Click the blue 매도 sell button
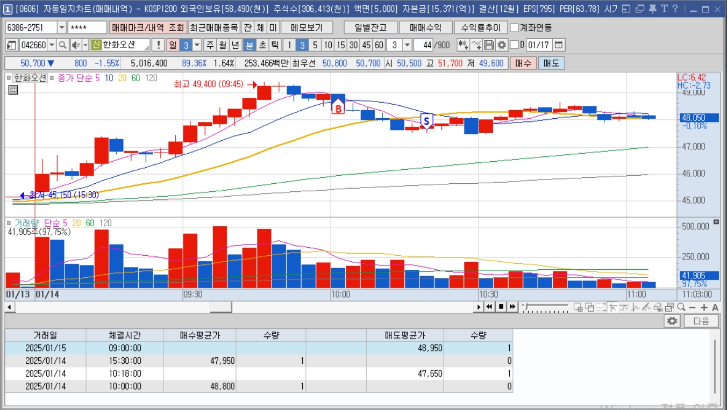The width and height of the screenshot is (727, 410). pyautogui.click(x=551, y=63)
